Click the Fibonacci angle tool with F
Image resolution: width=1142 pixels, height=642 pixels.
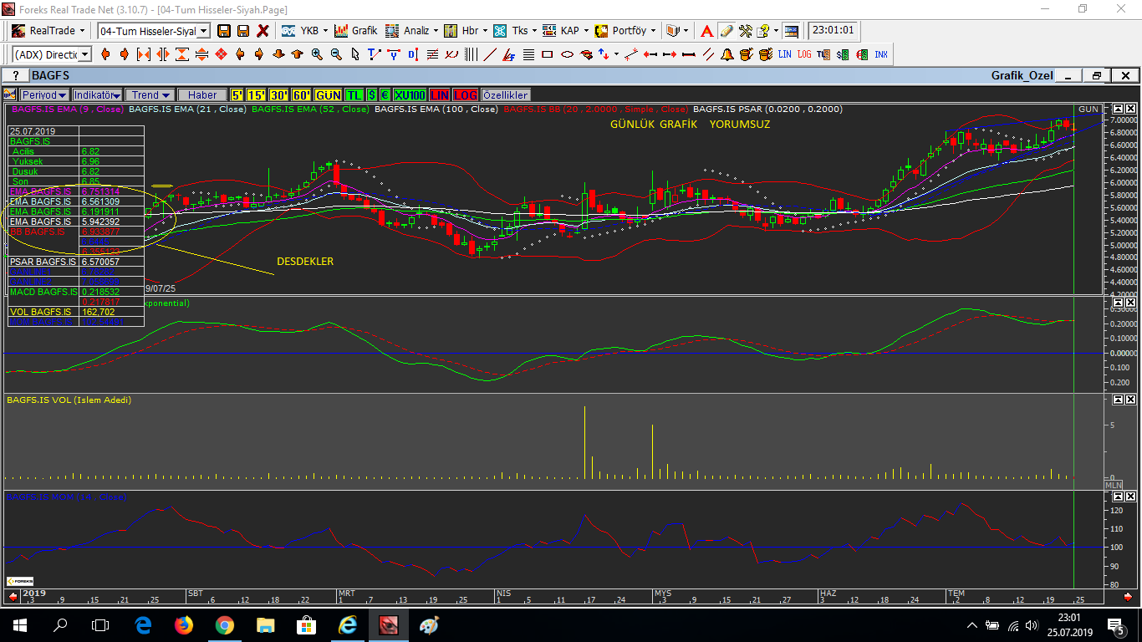pos(509,54)
